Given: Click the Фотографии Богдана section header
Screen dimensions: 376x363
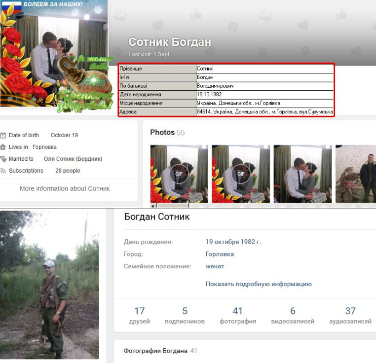Looking at the screenshot, I should click(155, 351).
